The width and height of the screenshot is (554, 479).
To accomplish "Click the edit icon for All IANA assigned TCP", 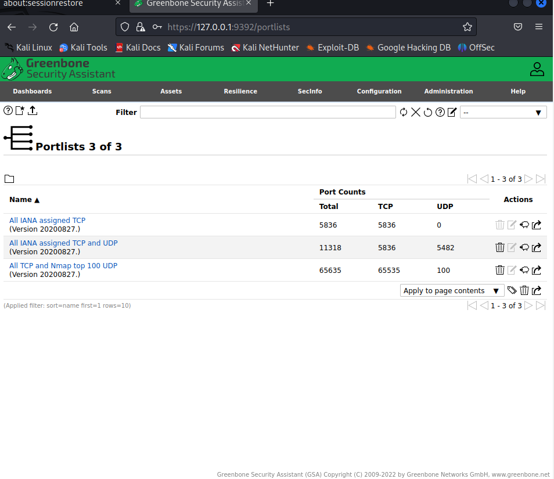I will (512, 225).
